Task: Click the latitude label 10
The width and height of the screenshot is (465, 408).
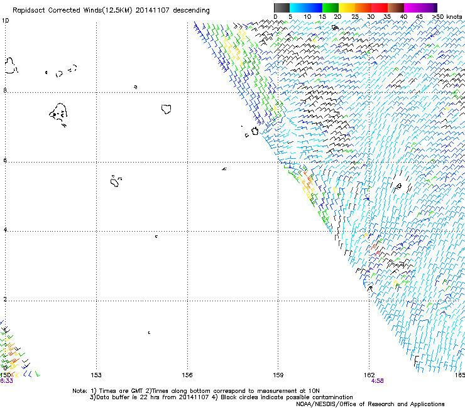Action: tap(5, 21)
